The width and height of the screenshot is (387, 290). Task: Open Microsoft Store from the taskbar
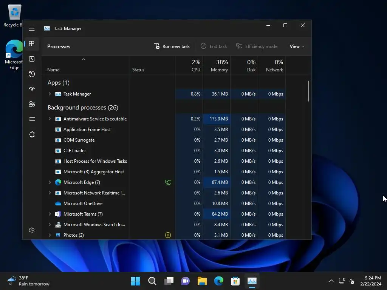click(235, 281)
